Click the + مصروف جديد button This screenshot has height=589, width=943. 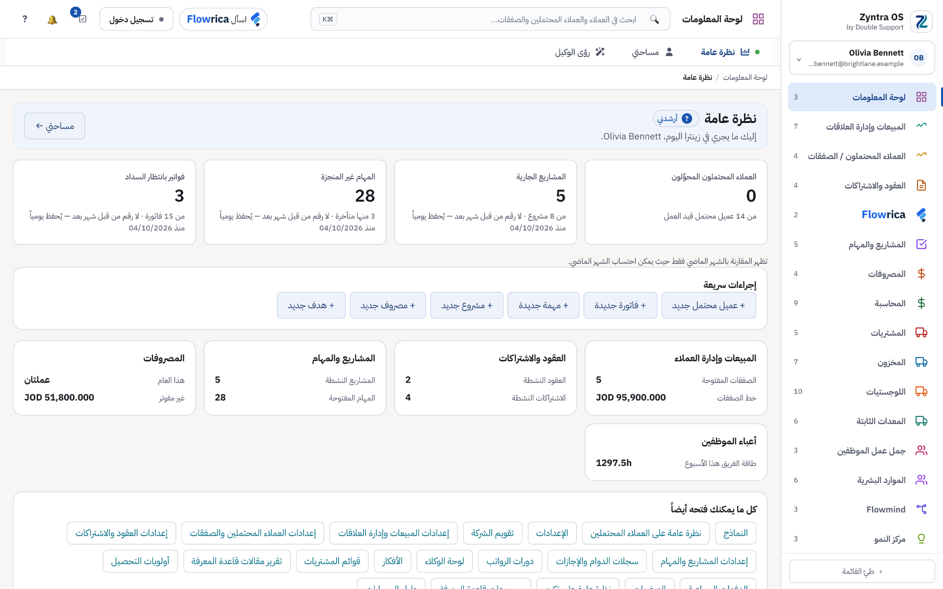click(x=388, y=305)
